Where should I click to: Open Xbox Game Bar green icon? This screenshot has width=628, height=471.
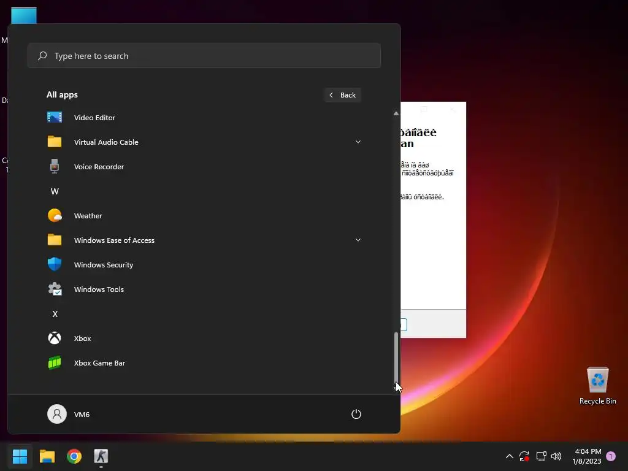tap(55, 362)
